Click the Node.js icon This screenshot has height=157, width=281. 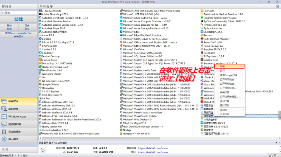[121, 130]
